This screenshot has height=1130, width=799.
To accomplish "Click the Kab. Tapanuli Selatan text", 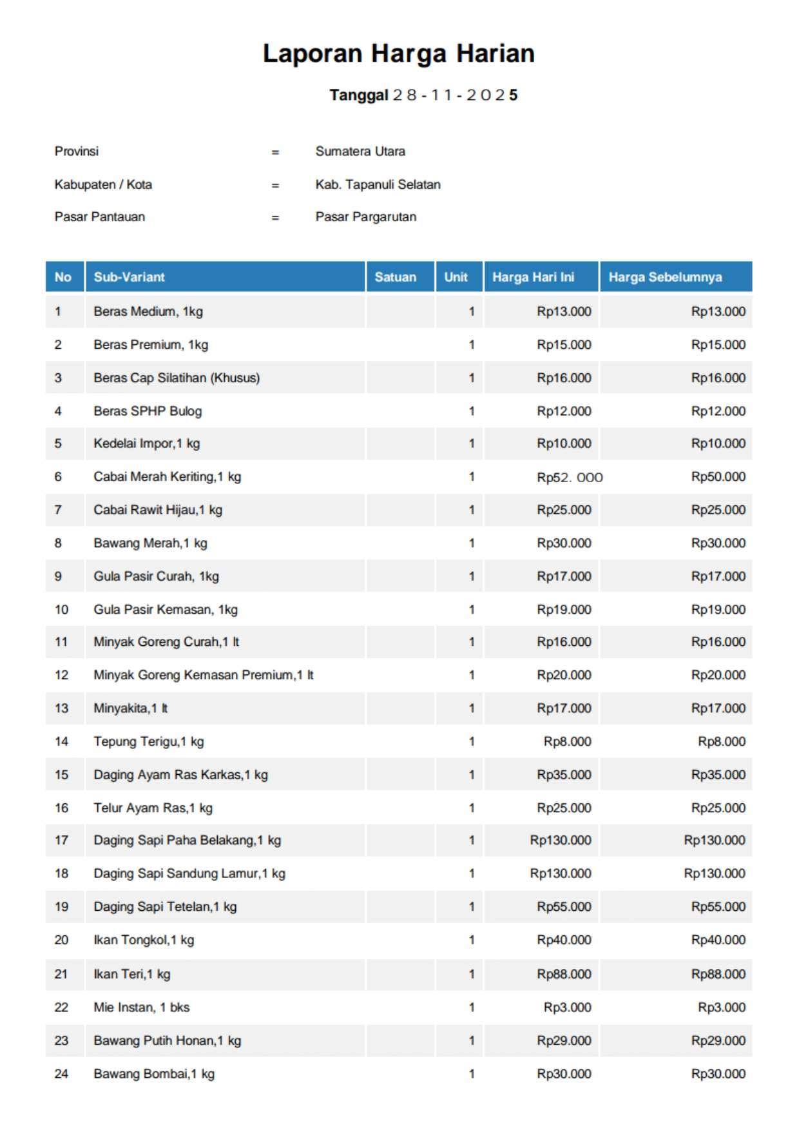I will pos(378,184).
